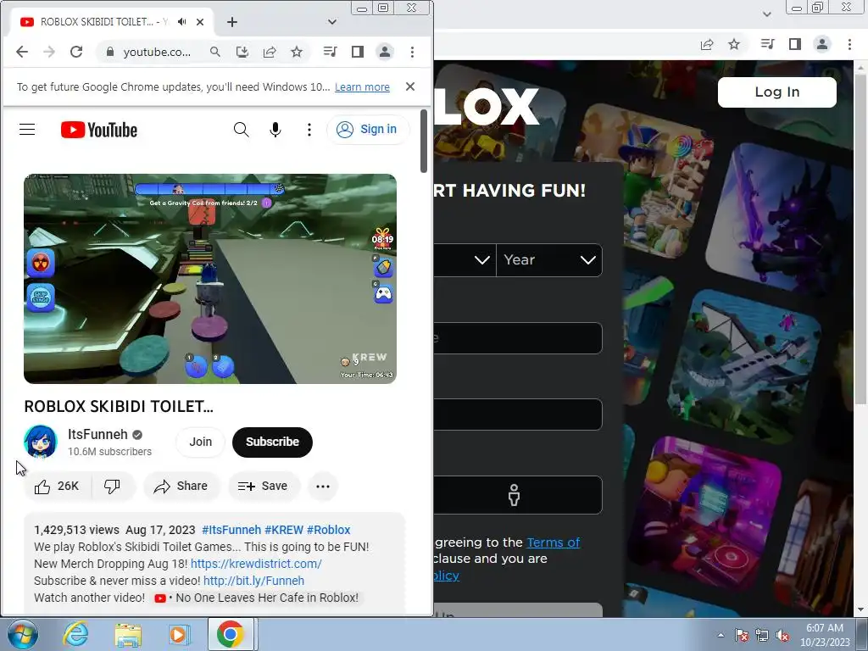Open more actions ellipsis under the video

coord(323,486)
